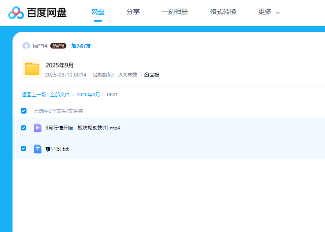
Task: Click the purple mp4 video file icon
Action: pyautogui.click(x=38, y=128)
